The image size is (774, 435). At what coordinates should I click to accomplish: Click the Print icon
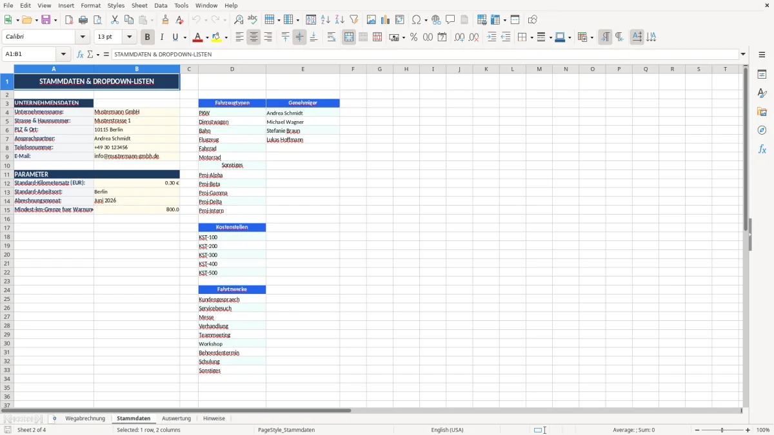point(83,20)
